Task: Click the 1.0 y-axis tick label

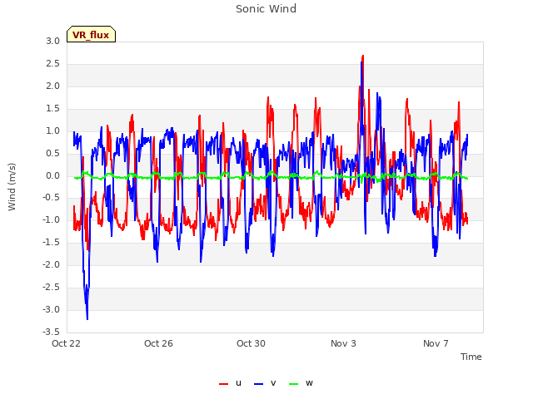Action: (x=53, y=131)
